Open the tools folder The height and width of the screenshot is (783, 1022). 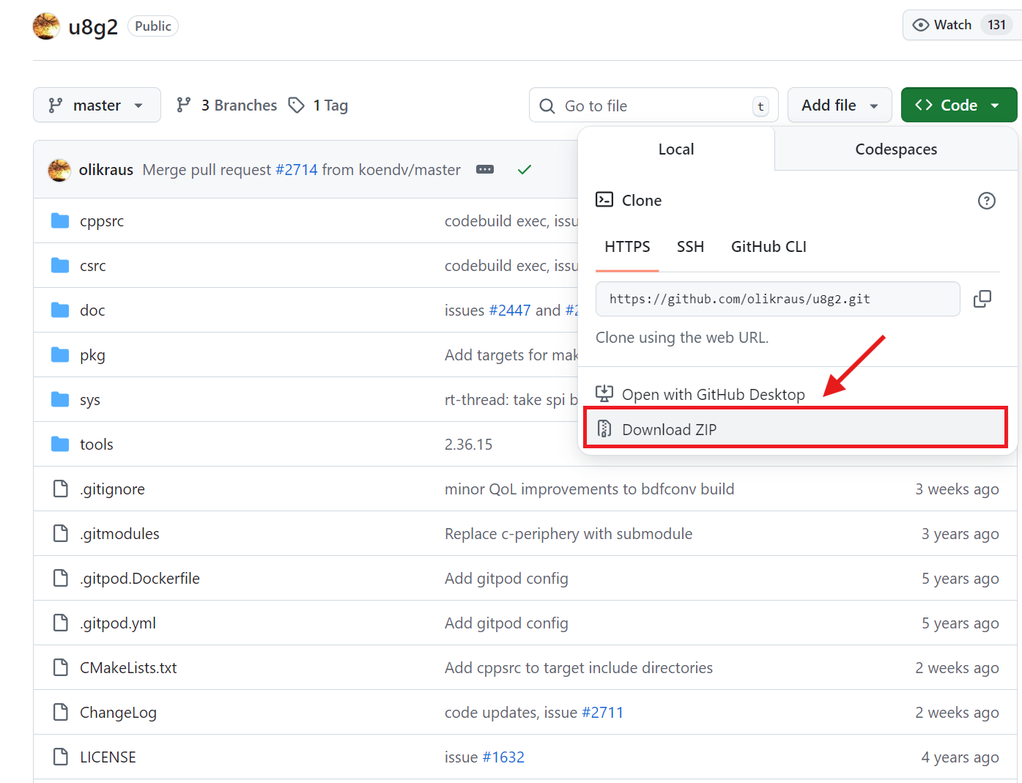[x=97, y=444]
